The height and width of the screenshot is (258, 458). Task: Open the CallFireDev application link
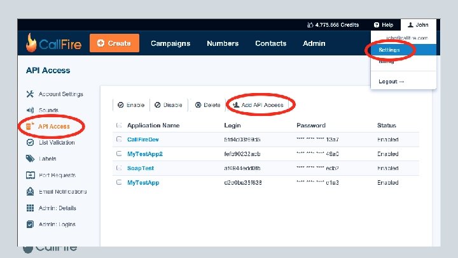click(x=143, y=140)
